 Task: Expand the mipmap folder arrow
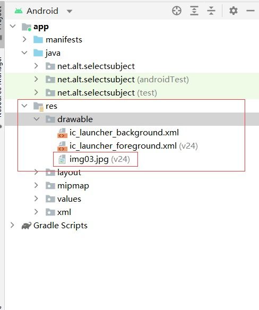36,185
